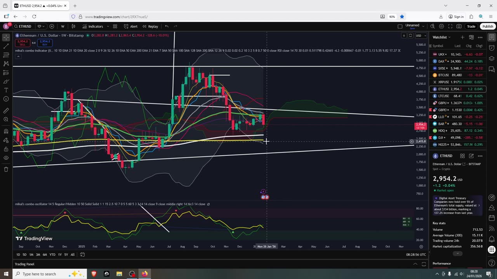The width and height of the screenshot is (497, 279).
Task: Select the NDQ watchlist row
Action: 457,131
